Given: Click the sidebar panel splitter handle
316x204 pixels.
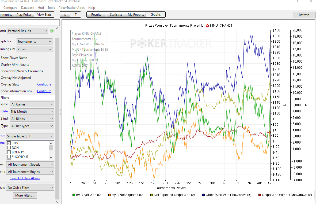Looking at the screenshot, I should pos(60,111).
